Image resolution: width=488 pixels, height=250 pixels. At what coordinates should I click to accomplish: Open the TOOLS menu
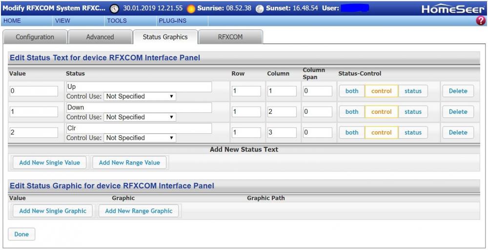(x=117, y=21)
